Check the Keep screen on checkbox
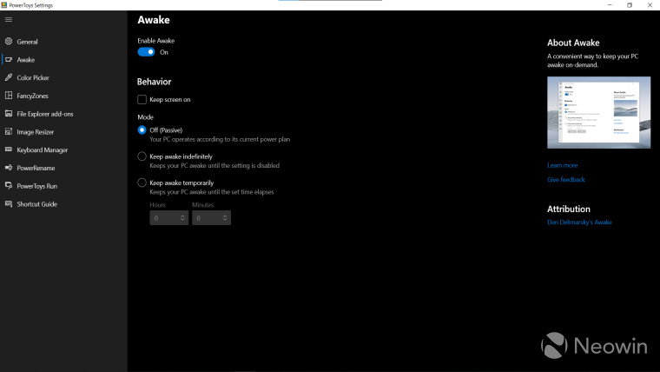The height and width of the screenshot is (372, 660). click(142, 99)
